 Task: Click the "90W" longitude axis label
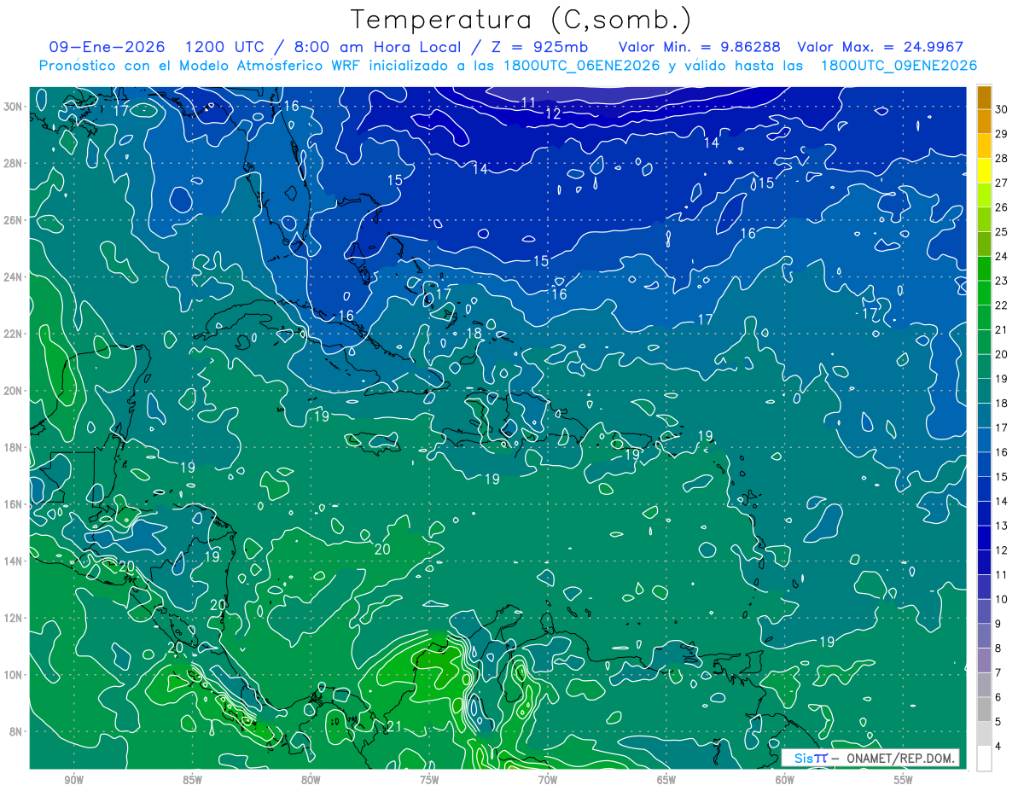[74, 780]
